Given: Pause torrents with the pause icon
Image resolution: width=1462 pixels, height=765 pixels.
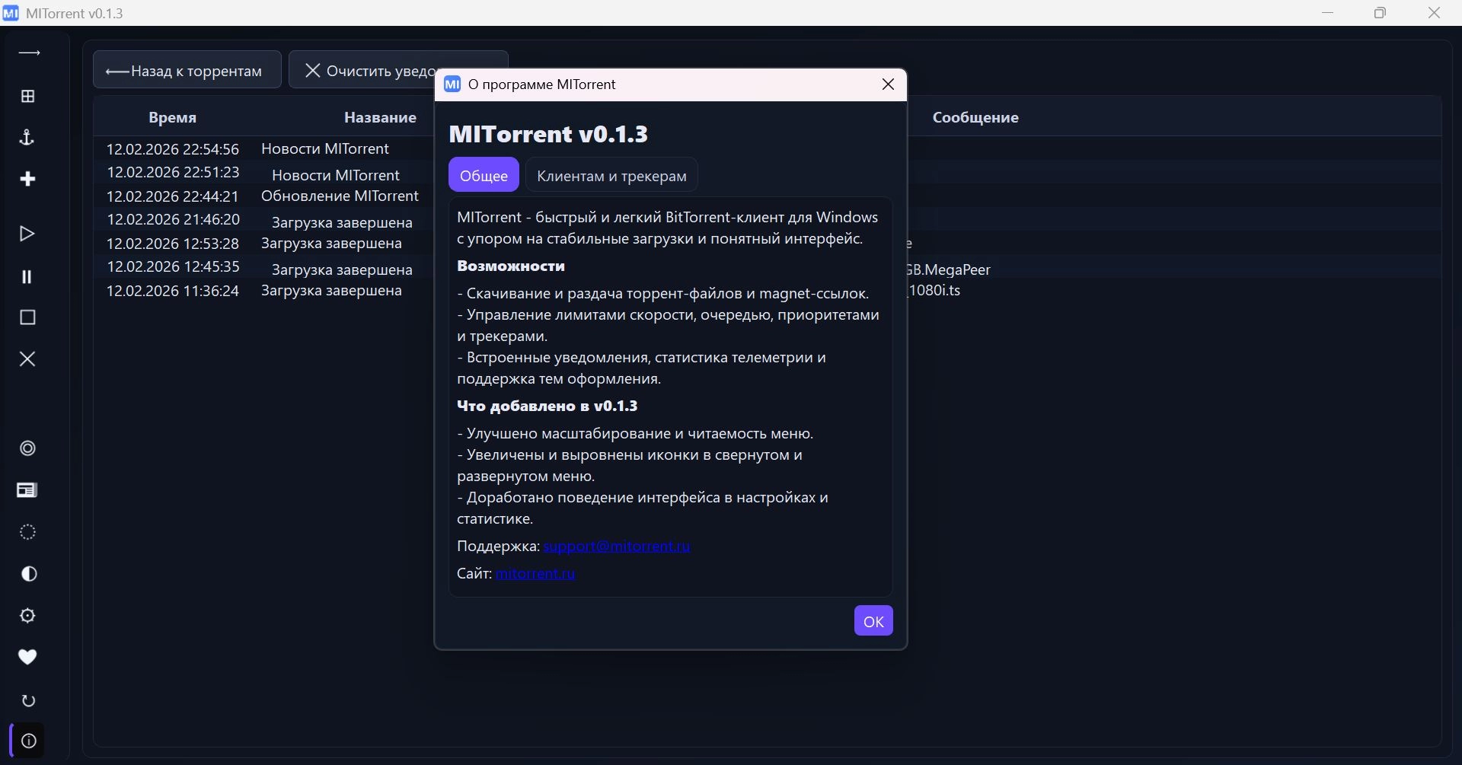Looking at the screenshot, I should pos(27,276).
